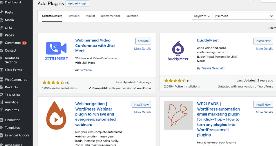Click the Essential Addons icon
Viewport: 276px width, 146px height.
(1, 135)
